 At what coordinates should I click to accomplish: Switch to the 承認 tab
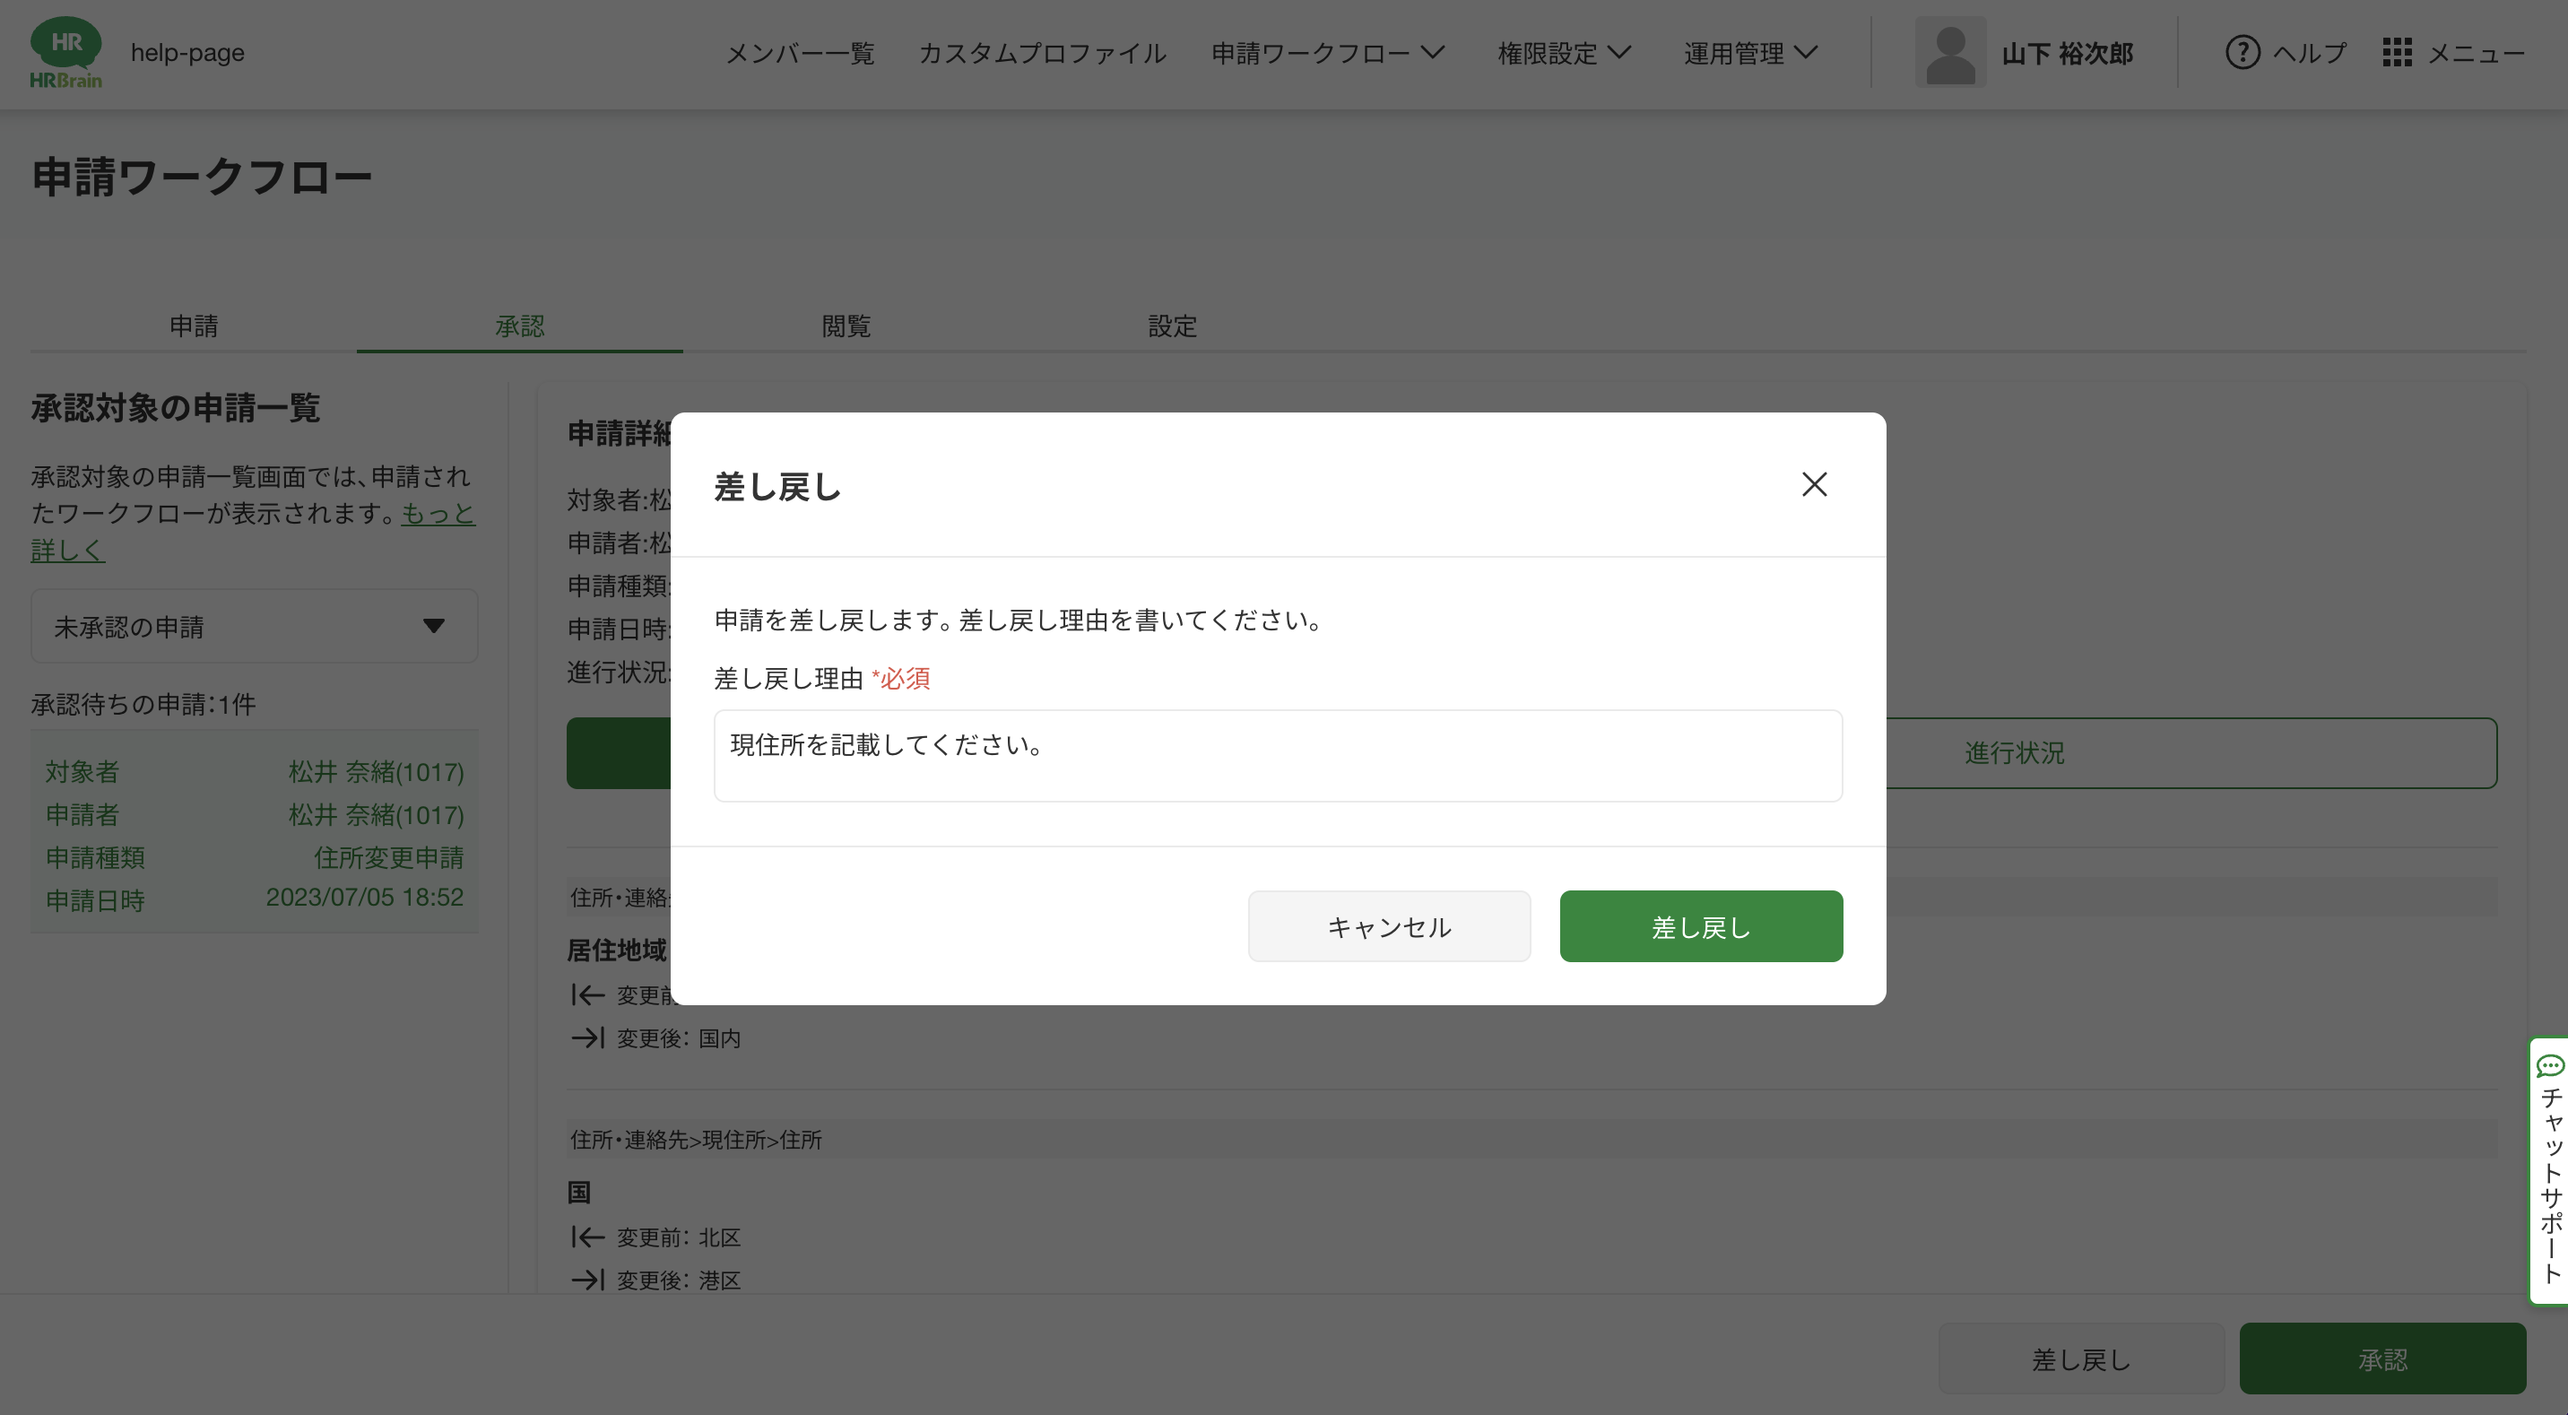519,326
